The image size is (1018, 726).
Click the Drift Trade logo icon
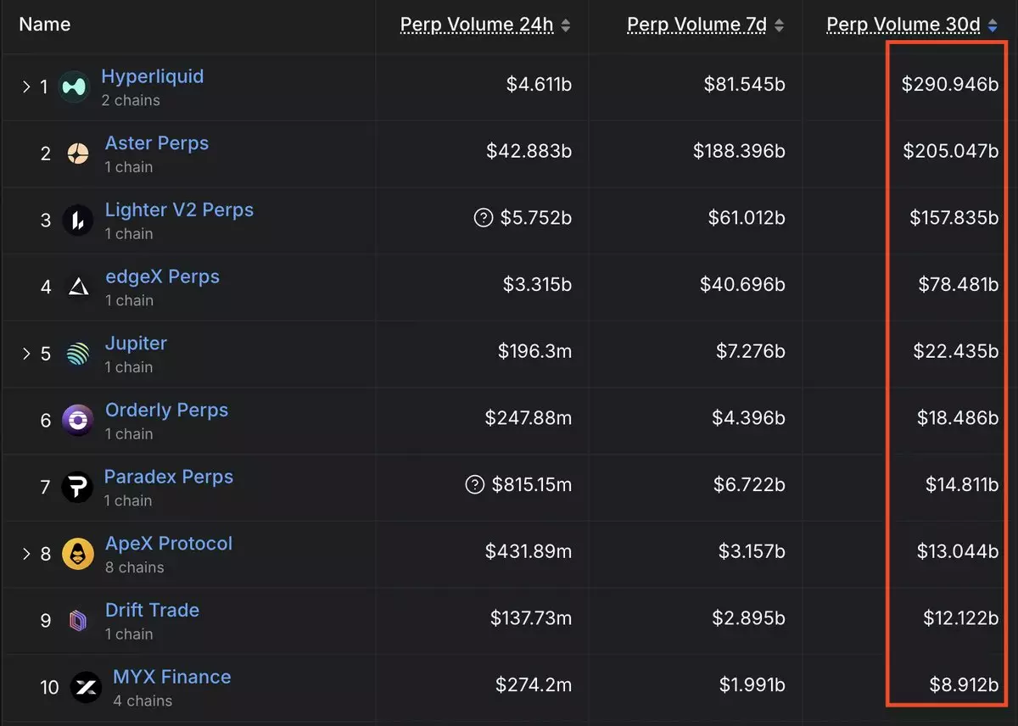click(78, 621)
